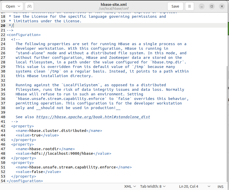Click /usr/local/hbase/conf path subtitle
Screen dimensions: 229x190
coord(114,8)
